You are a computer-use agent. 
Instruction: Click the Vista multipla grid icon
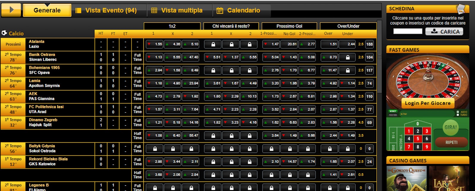click(x=154, y=11)
